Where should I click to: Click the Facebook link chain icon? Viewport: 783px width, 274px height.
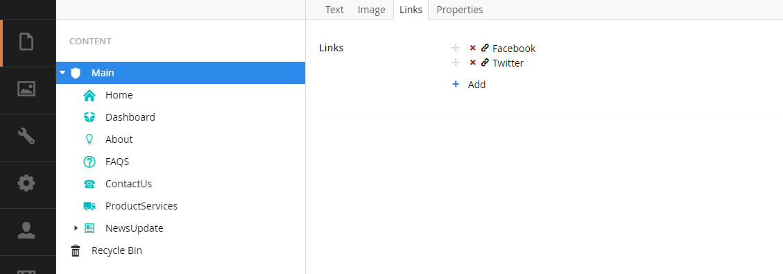click(484, 48)
